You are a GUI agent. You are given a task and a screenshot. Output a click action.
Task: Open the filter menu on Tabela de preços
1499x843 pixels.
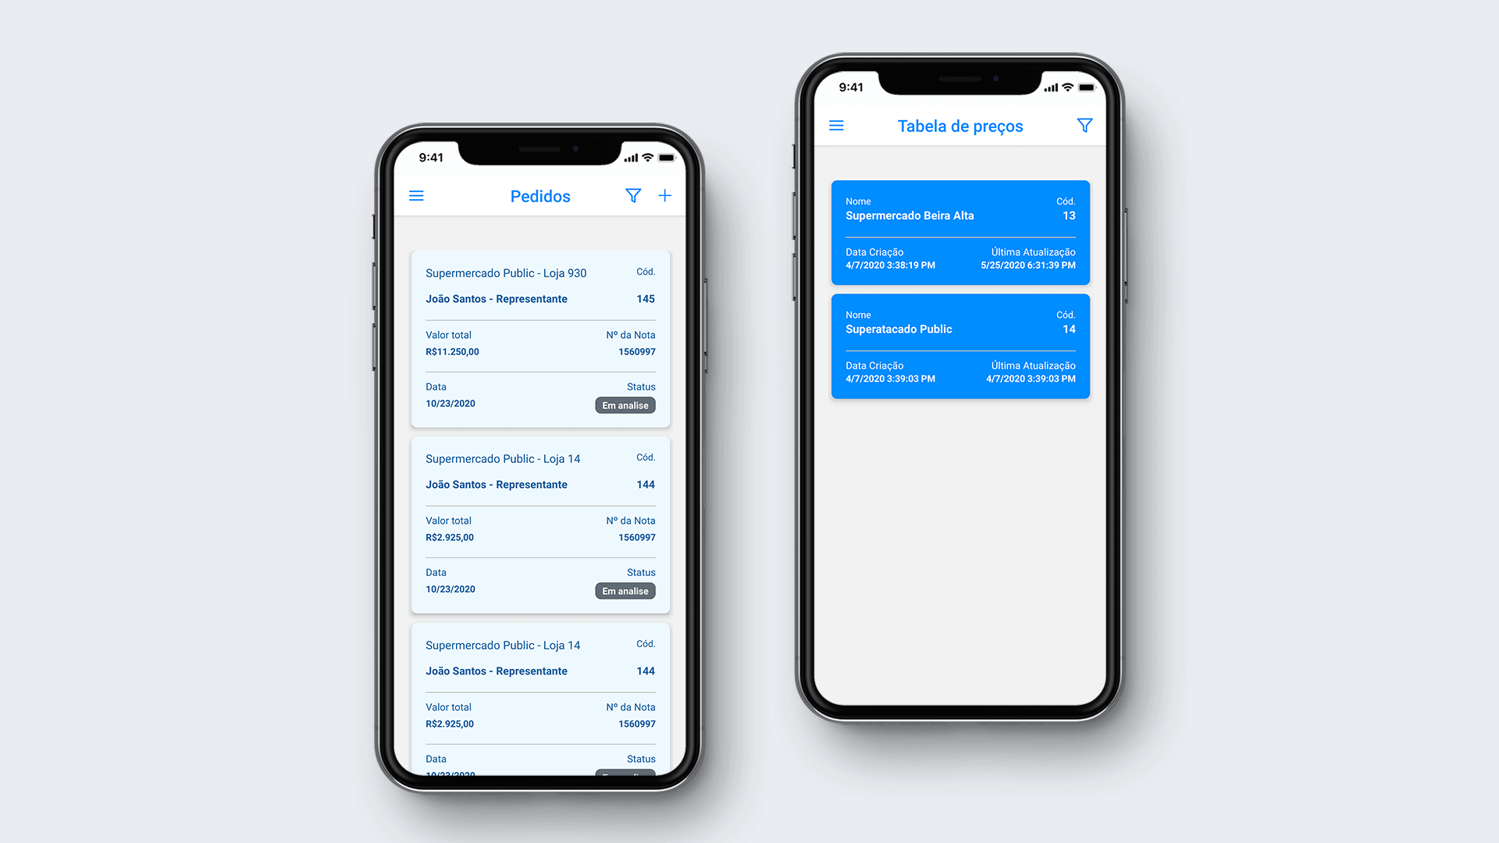point(1085,126)
